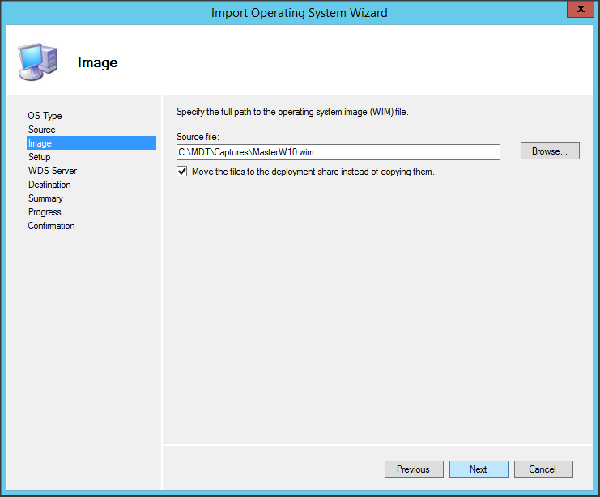
Task: Click the Source file path text field
Action: tap(338, 152)
